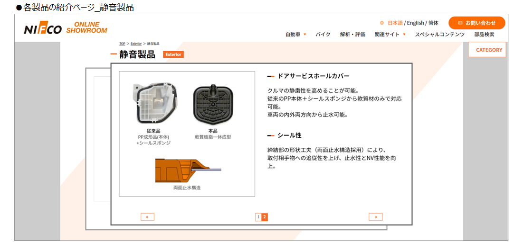Click the お問い合わせ contact button
Viewport: 524px width, 242px height.
point(477,23)
